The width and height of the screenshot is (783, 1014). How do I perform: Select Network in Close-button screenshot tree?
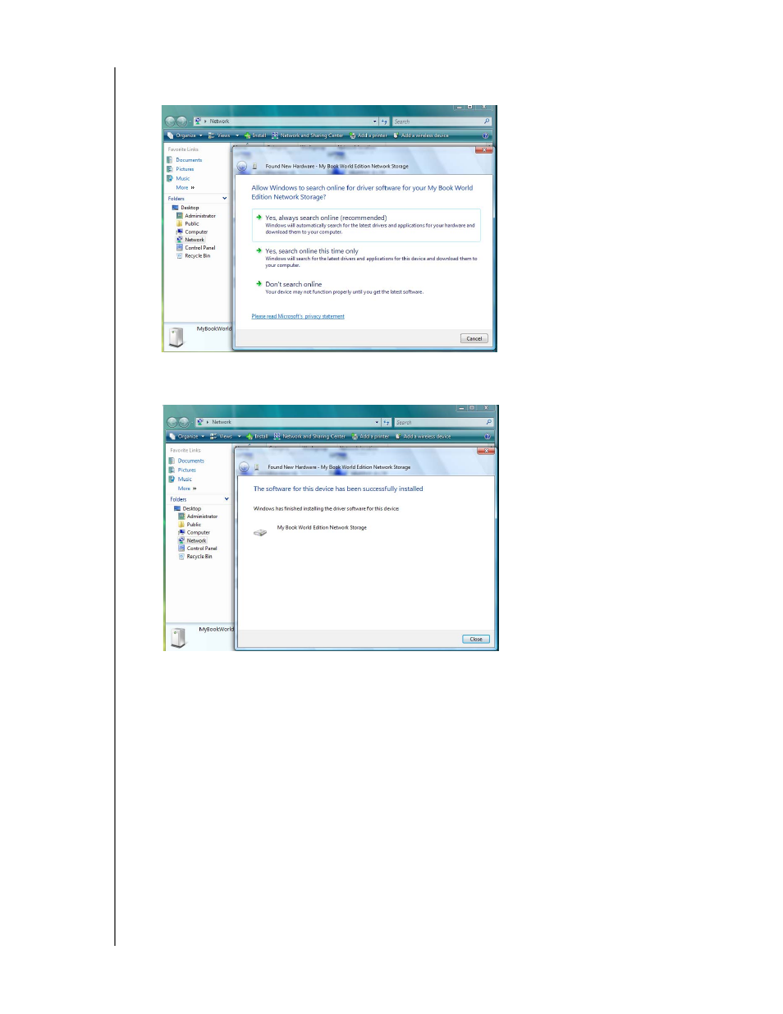(192, 540)
